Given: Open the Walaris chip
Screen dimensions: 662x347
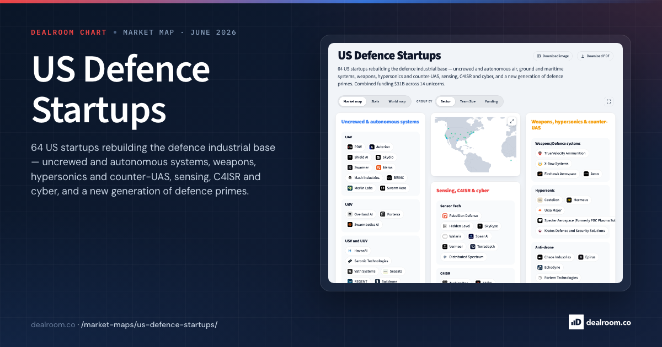Looking at the screenshot, I should pos(452,236).
